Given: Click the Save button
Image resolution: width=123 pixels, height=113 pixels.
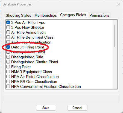Looking at the screenshot, I should (x=46, y=108).
